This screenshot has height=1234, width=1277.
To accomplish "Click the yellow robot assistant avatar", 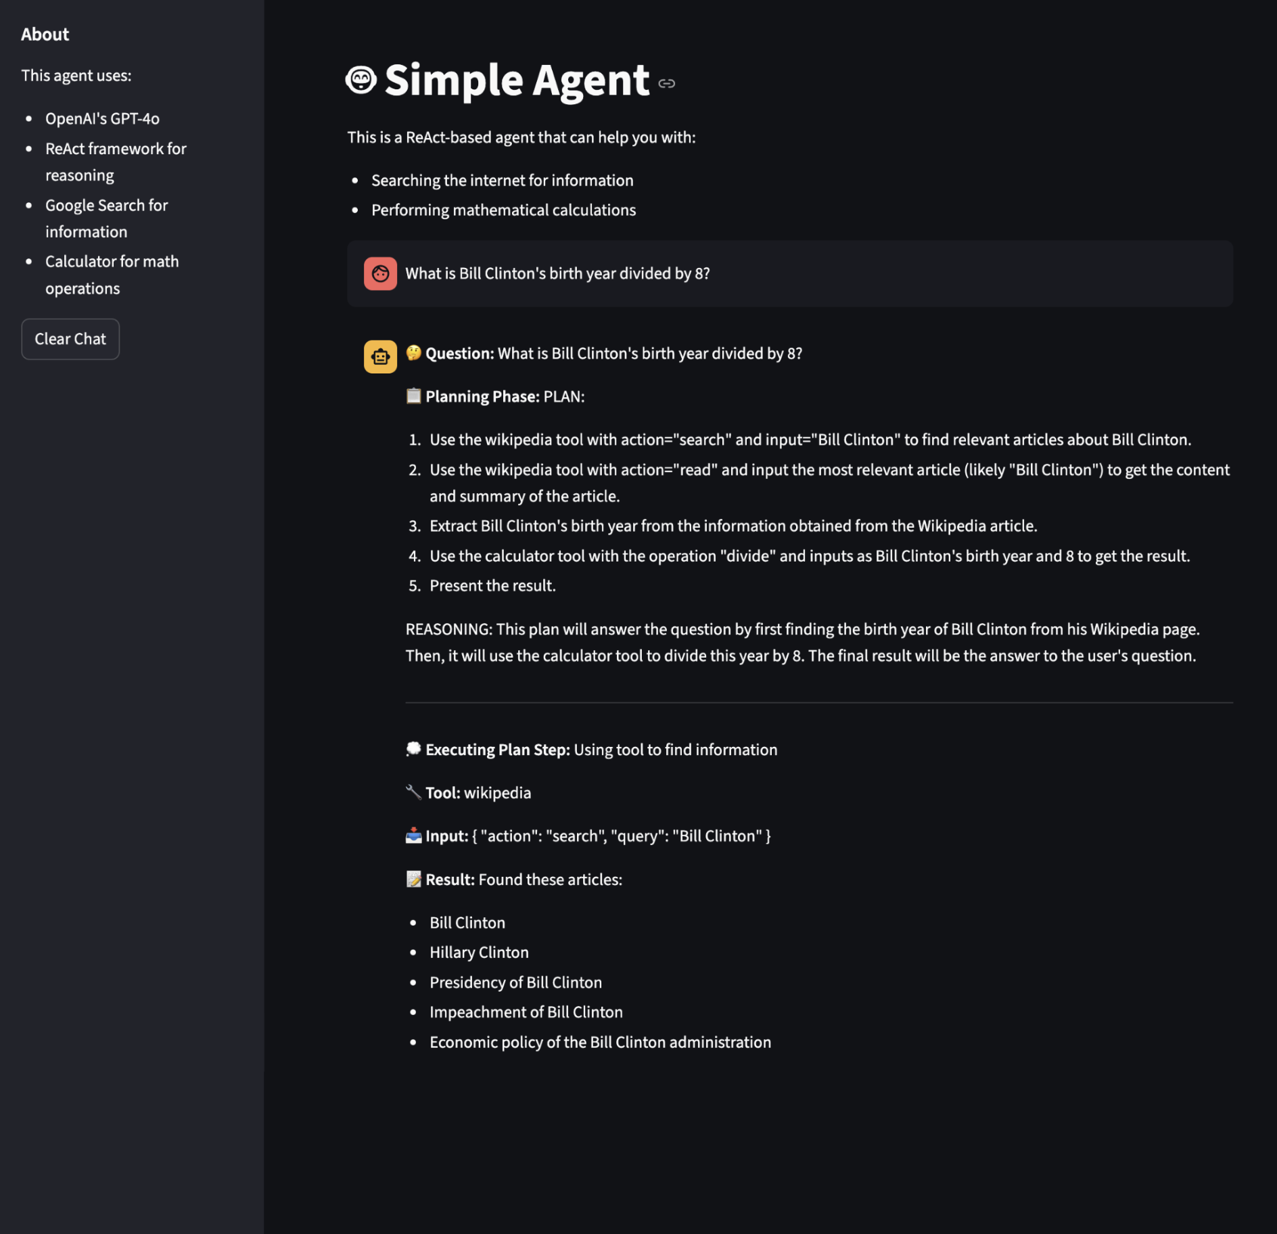I will 380,357.
